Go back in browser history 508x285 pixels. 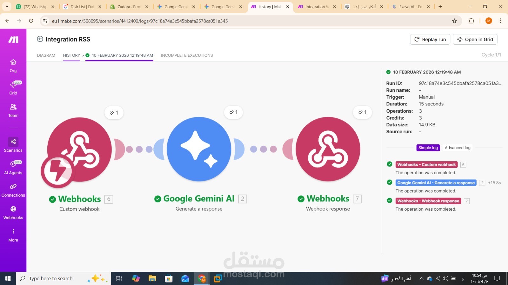pos(7,21)
